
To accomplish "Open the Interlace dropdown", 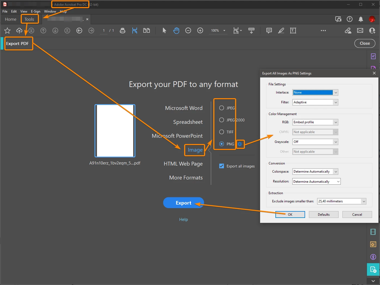I will [x=315, y=92].
